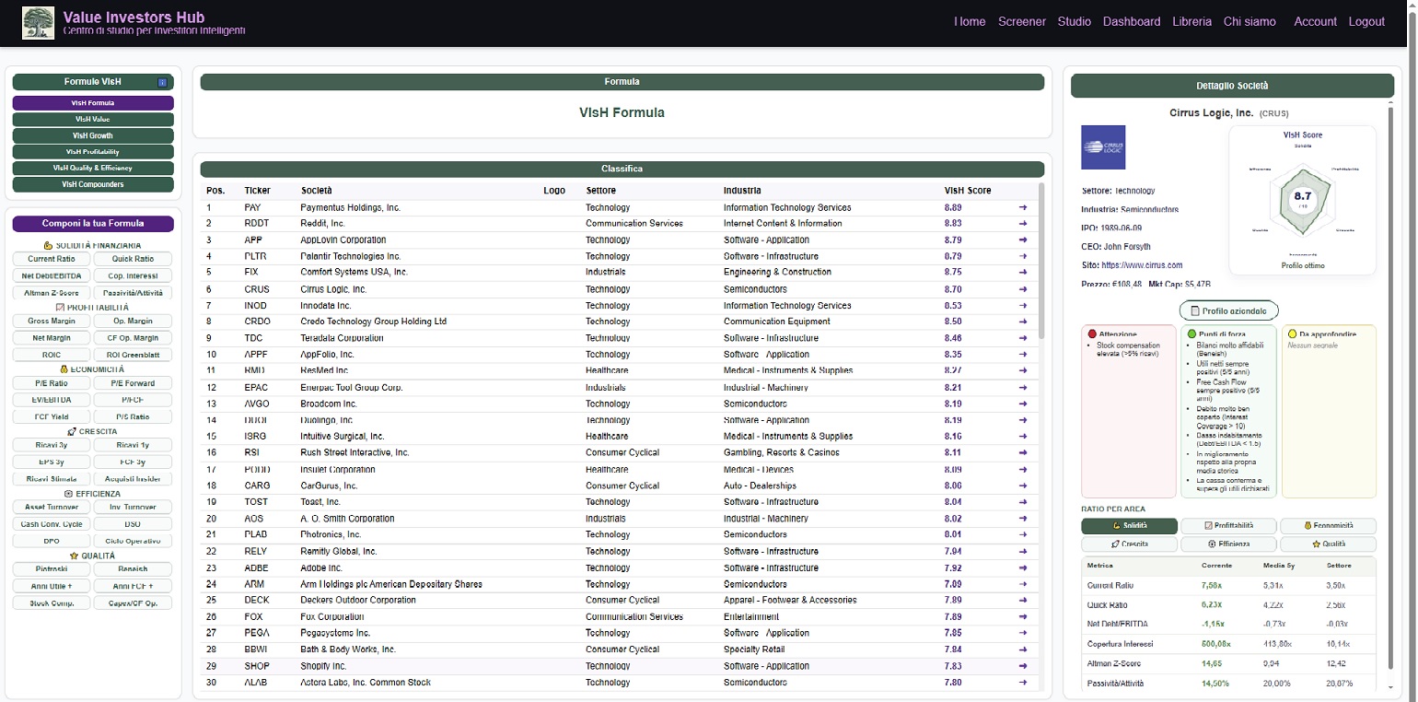Switch to VisH Compounders formula

click(x=93, y=185)
